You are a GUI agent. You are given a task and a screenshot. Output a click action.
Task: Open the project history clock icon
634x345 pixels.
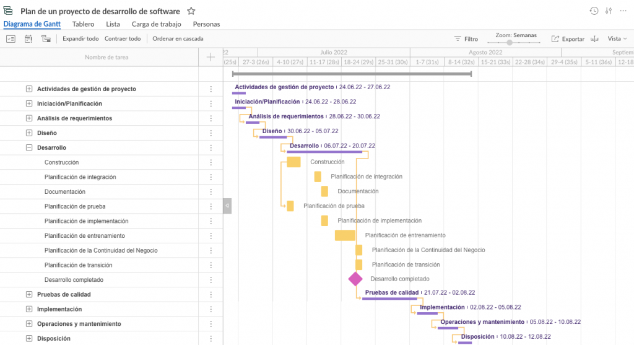point(594,11)
